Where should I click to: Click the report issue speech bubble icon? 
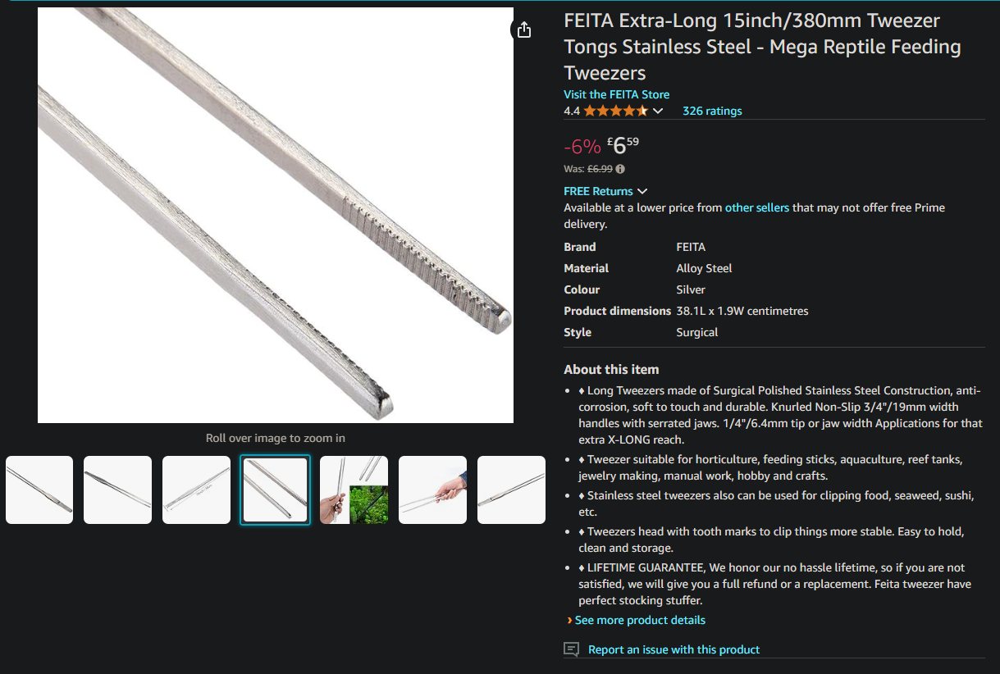pos(572,649)
